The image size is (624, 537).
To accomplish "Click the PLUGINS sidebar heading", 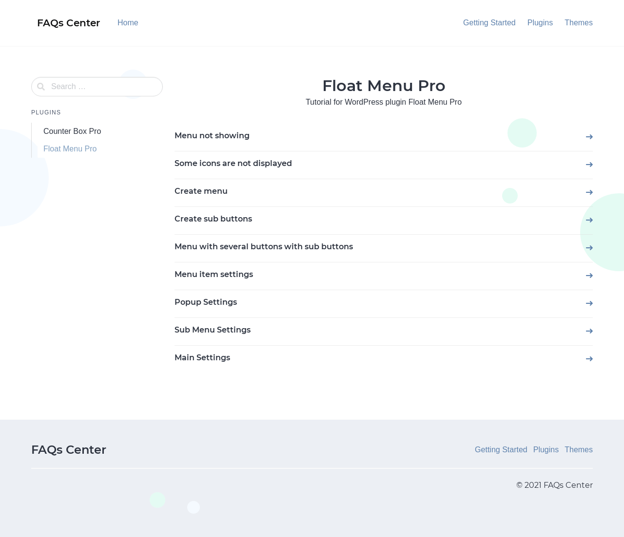I will (46, 112).
